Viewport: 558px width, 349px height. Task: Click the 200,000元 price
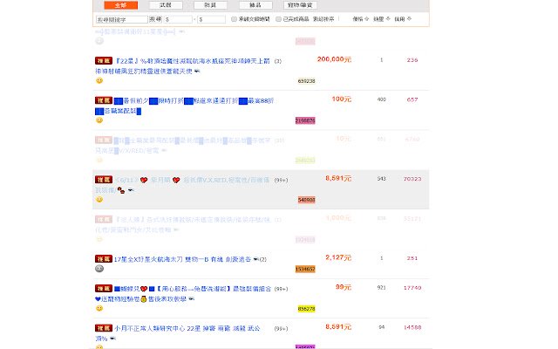point(334,59)
